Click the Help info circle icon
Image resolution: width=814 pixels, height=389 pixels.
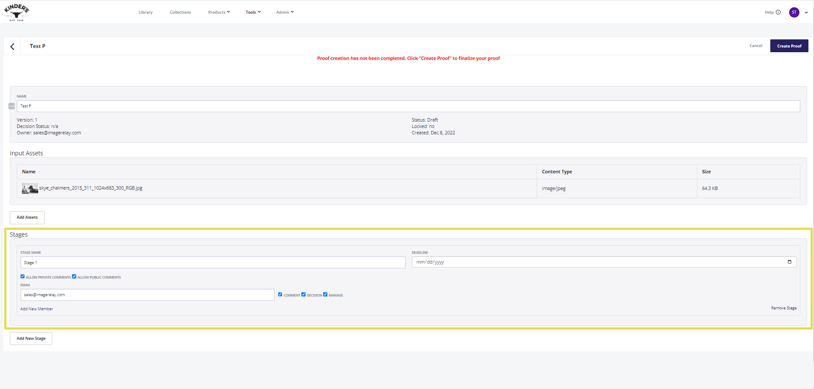[x=778, y=12]
